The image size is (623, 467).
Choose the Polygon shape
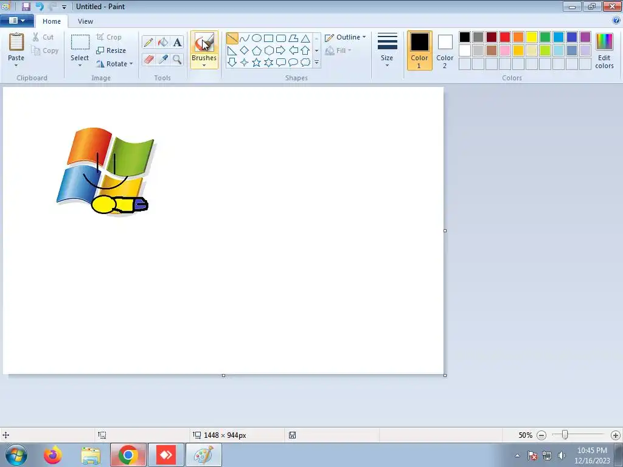(293, 38)
